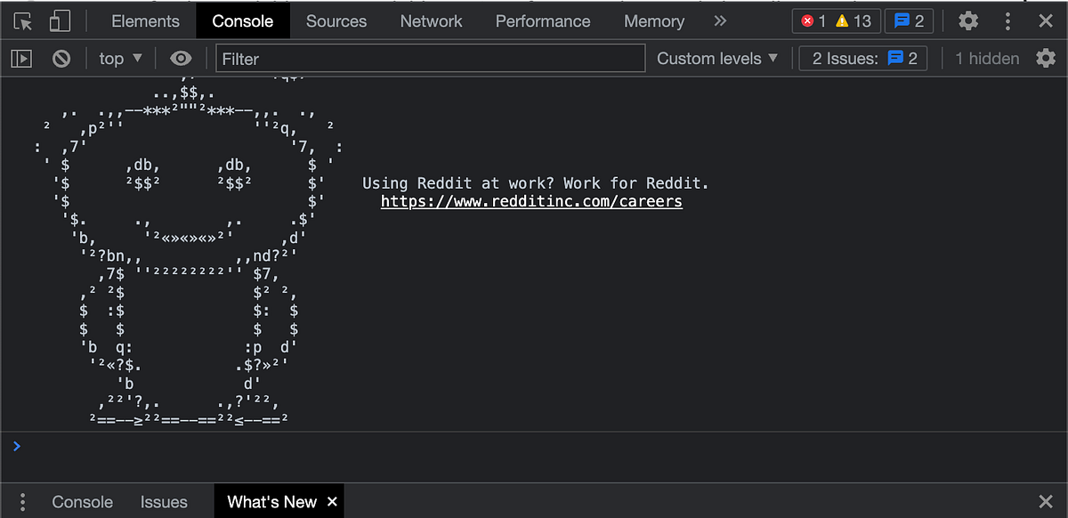Click the 1 hidden messages text
The height and width of the screenshot is (518, 1068).
point(986,58)
